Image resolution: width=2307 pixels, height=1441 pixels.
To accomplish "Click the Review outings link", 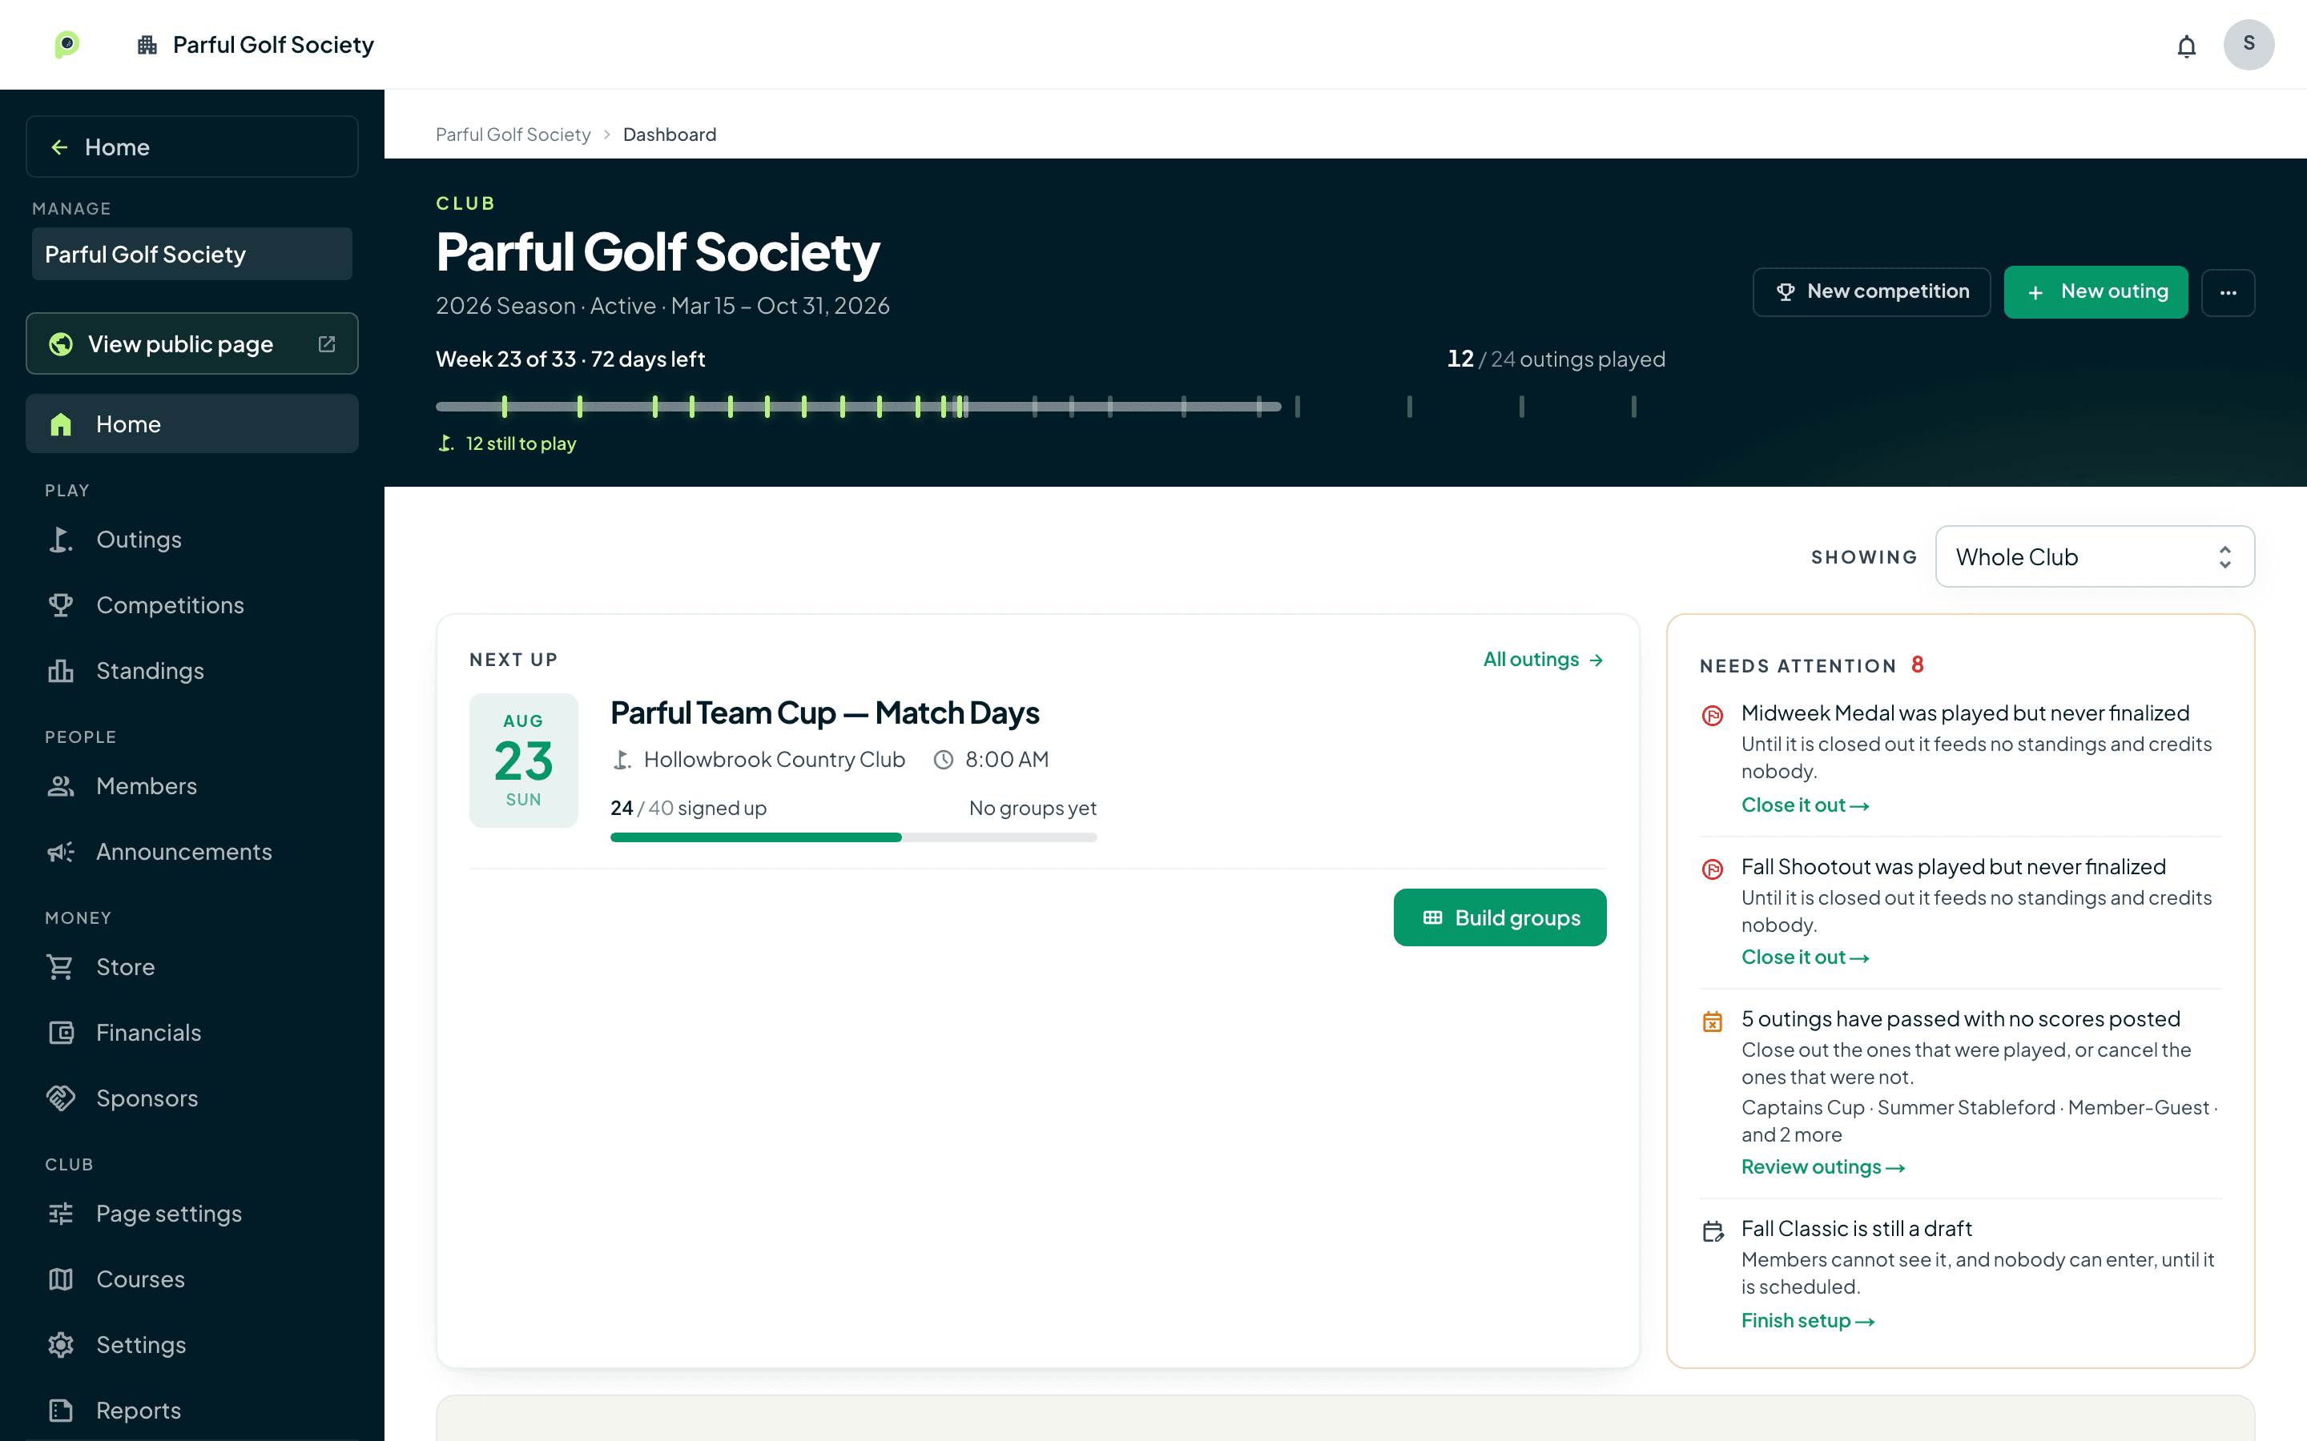I will [1822, 1167].
